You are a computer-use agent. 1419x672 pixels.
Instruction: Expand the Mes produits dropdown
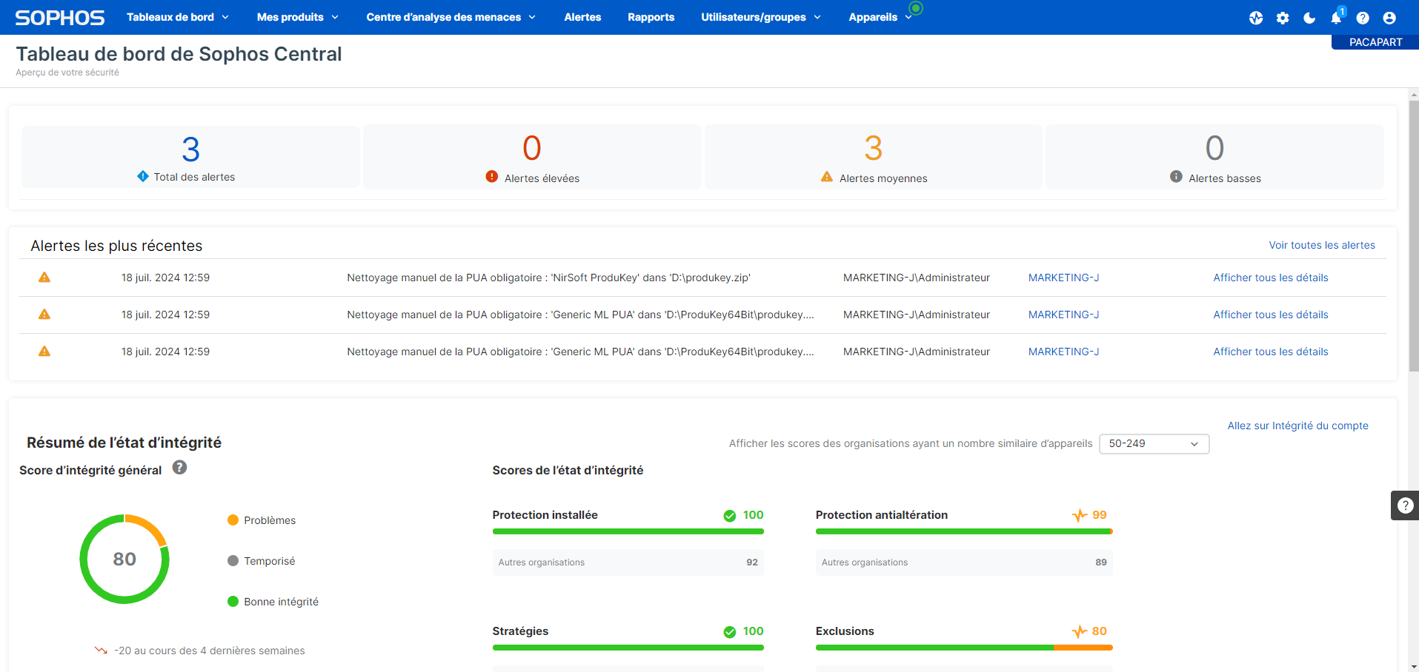pyautogui.click(x=297, y=17)
